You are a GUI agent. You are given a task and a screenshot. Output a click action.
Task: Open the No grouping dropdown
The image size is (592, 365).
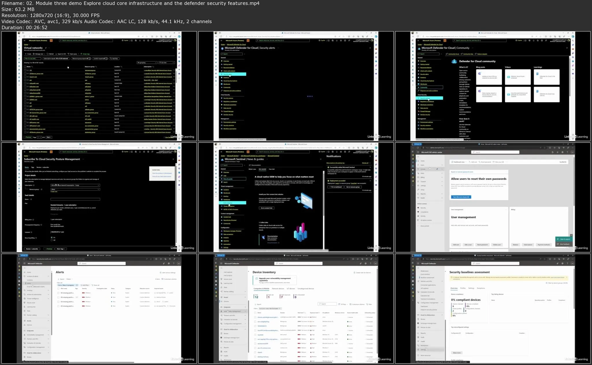tap(147, 62)
